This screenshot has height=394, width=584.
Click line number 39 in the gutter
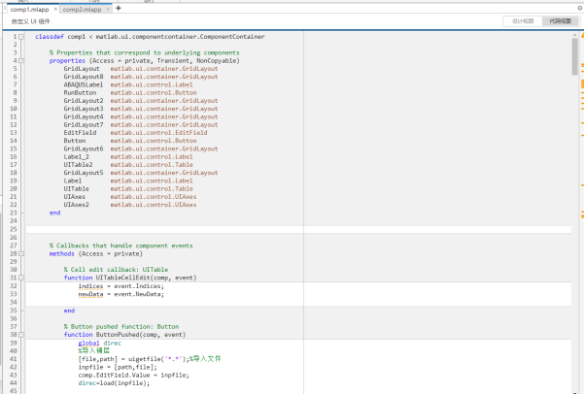(14, 343)
